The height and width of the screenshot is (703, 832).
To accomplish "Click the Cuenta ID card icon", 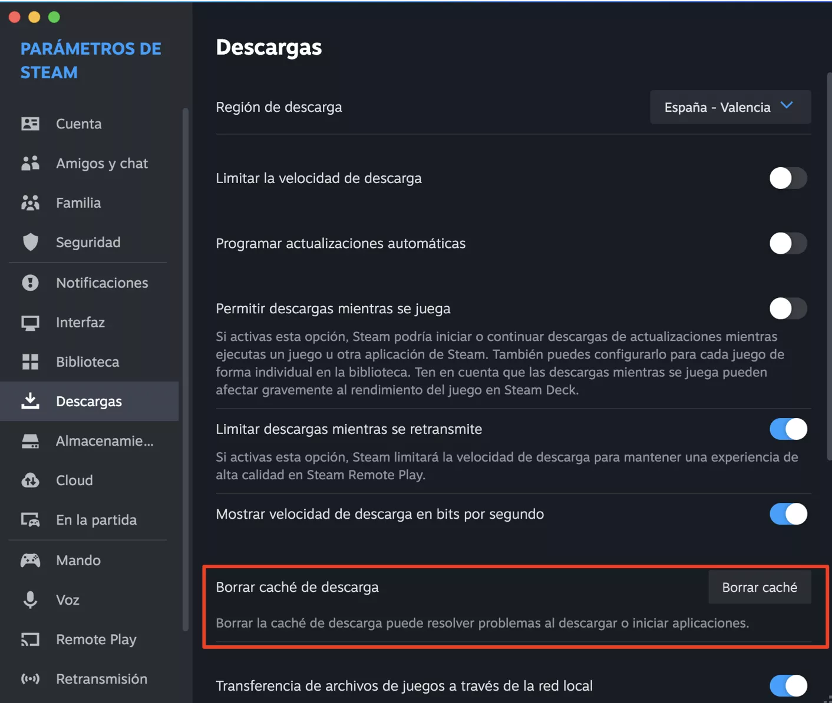I will click(30, 124).
